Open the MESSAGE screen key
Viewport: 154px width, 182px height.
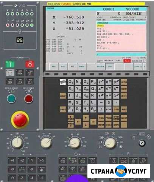(109, 125)
